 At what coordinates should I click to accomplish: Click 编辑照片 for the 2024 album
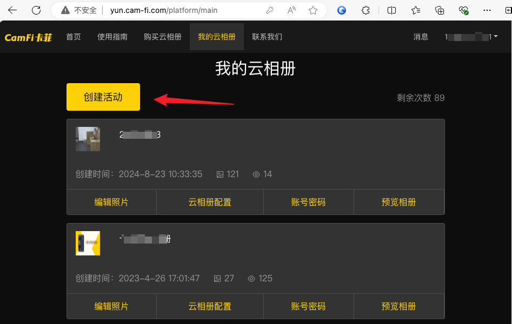(x=111, y=202)
